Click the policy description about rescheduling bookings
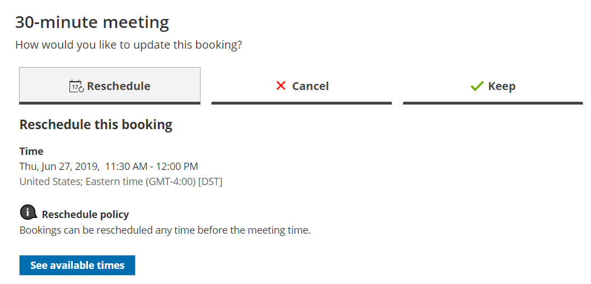This screenshot has width=591, height=284. pyautogui.click(x=165, y=230)
